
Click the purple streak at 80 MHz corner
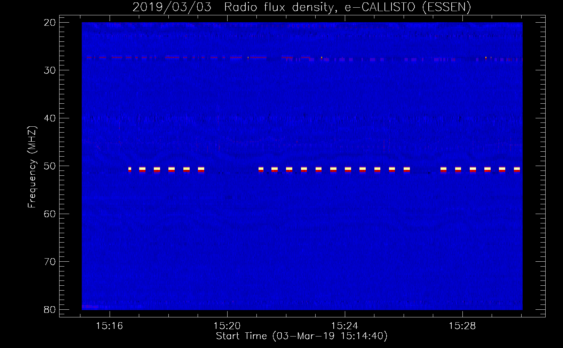coord(90,307)
